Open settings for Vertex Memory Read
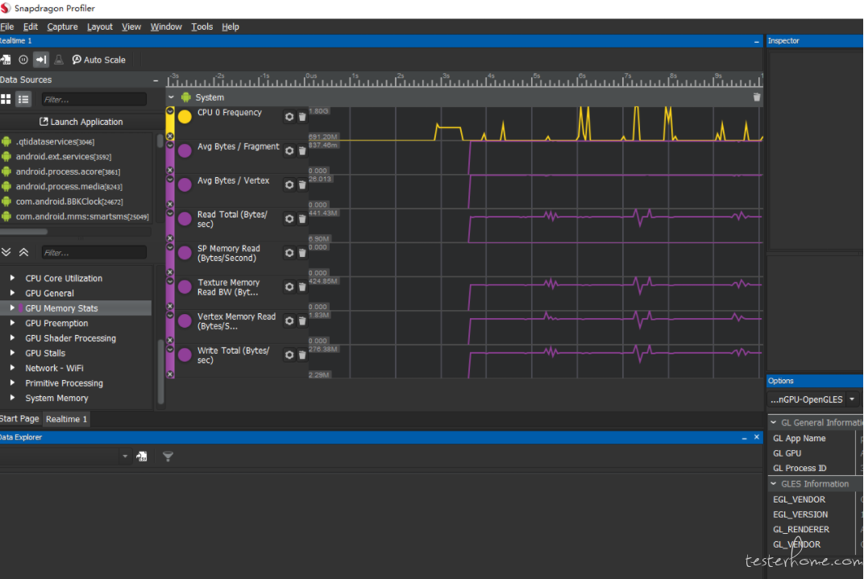864x579 pixels. click(289, 321)
